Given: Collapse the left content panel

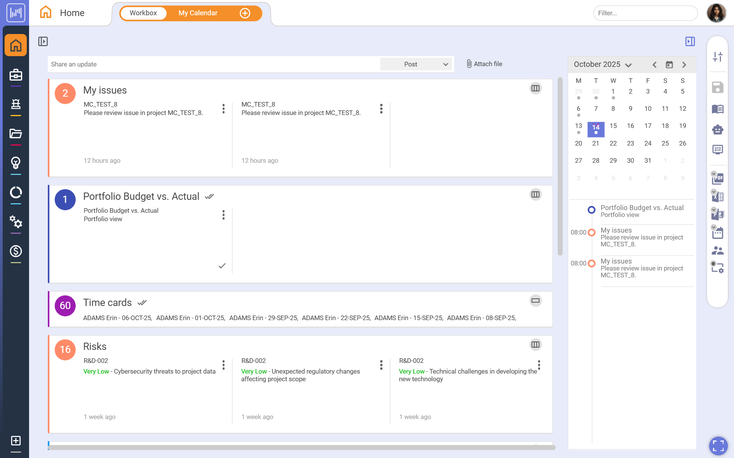Looking at the screenshot, I should coord(43,41).
